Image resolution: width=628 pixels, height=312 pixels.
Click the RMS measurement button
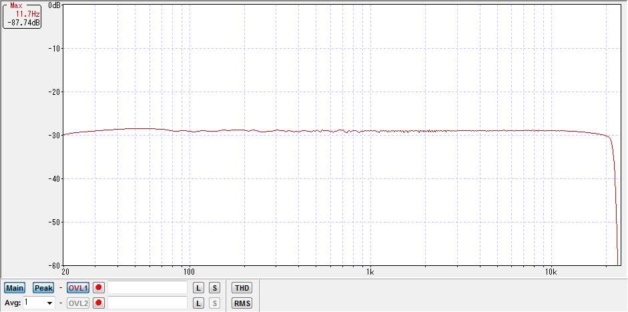[241, 303]
